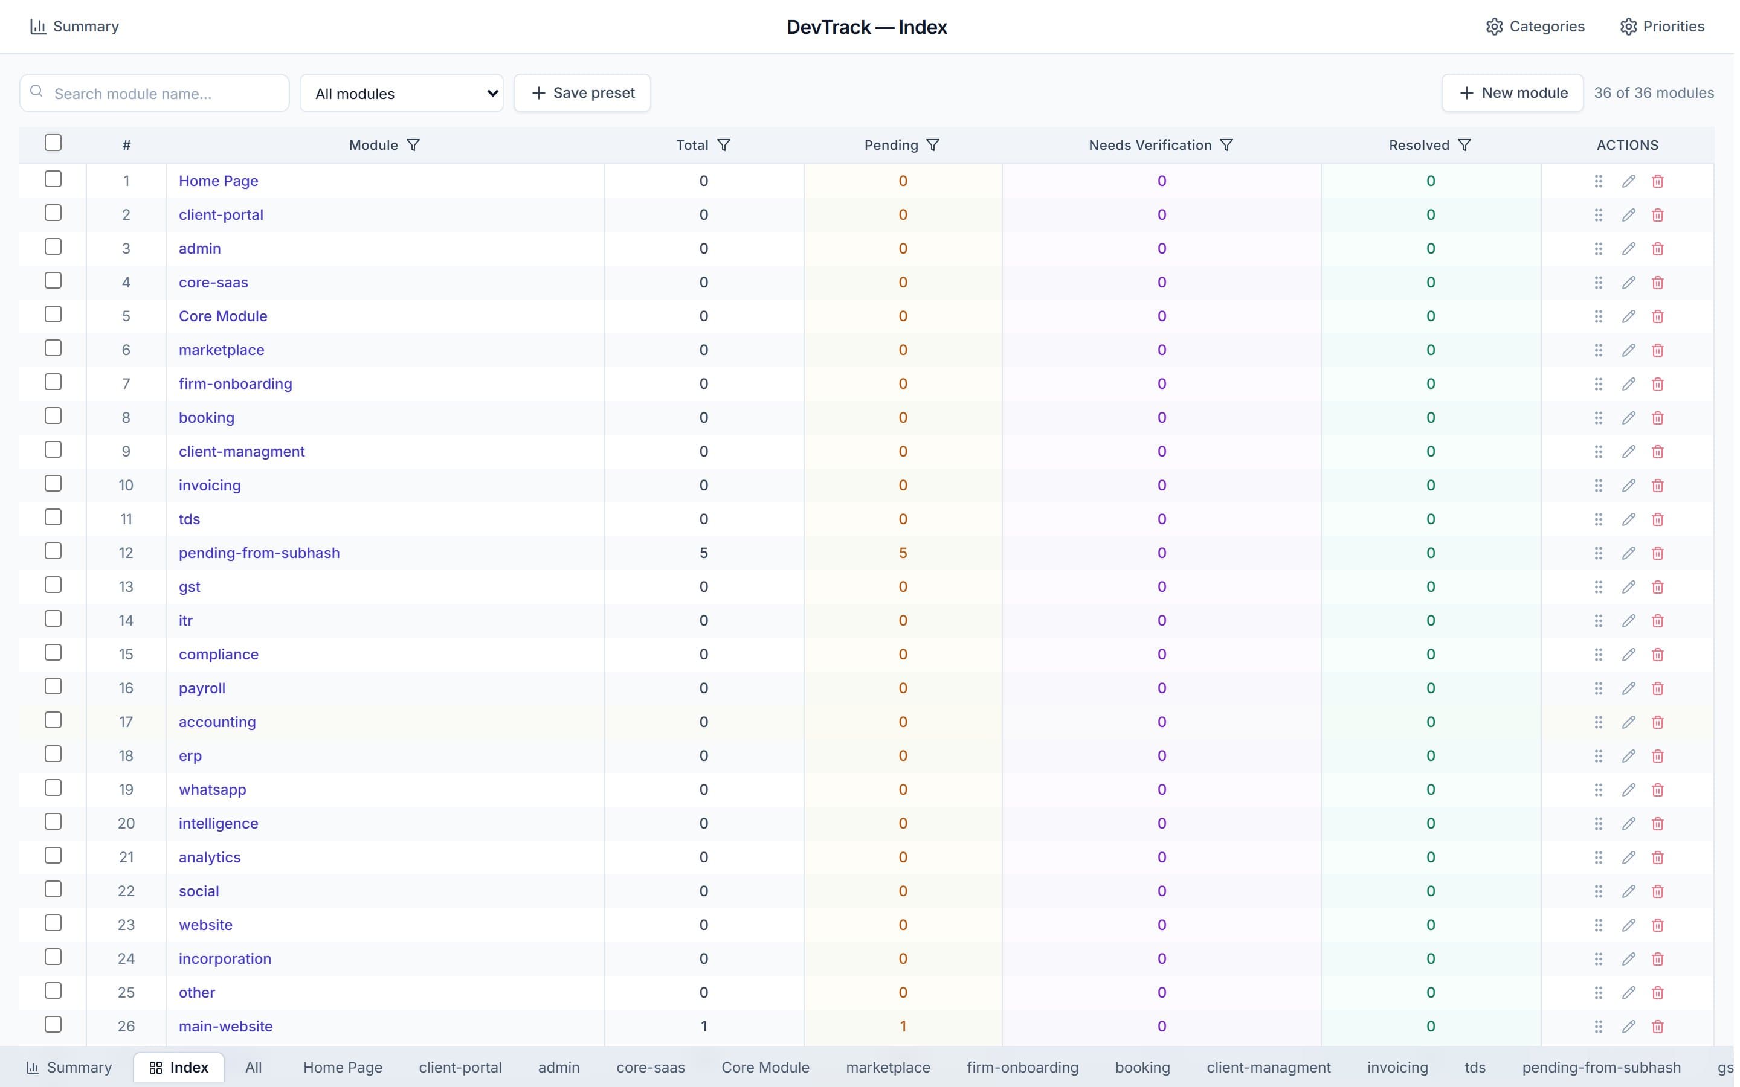Create a New module
Viewport: 1740px width, 1087px height.
1512,93
